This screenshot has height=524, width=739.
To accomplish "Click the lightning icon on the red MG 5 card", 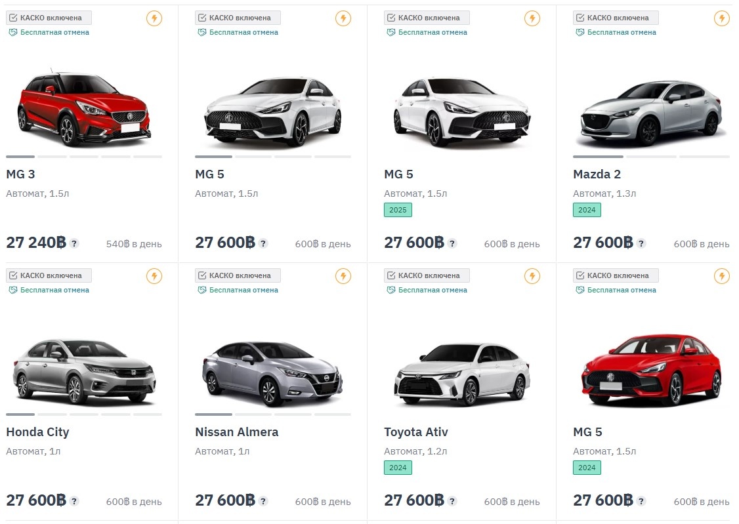I will (721, 276).
